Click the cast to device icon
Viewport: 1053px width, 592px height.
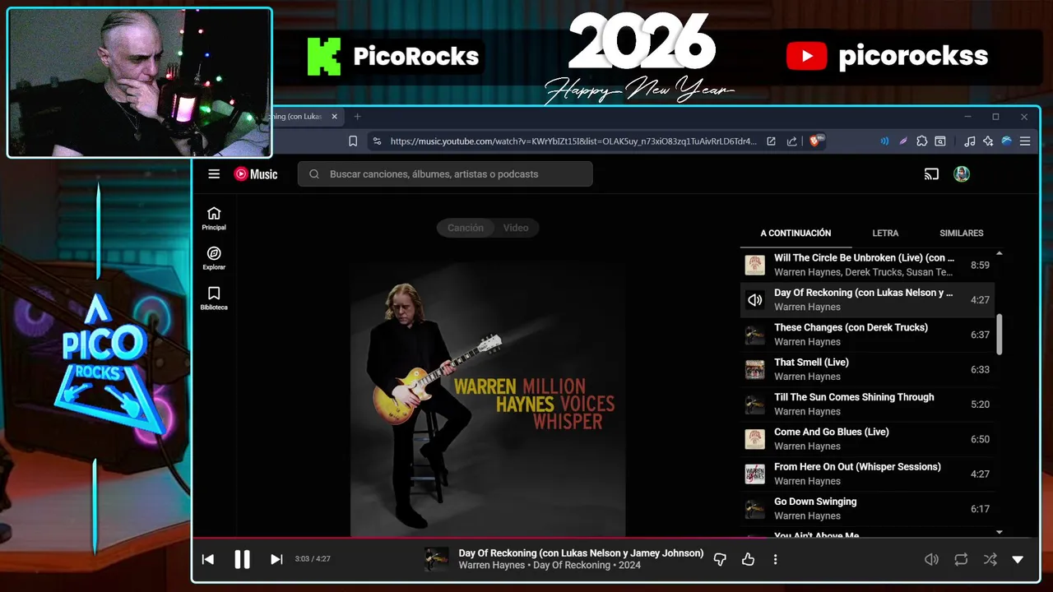(x=931, y=173)
